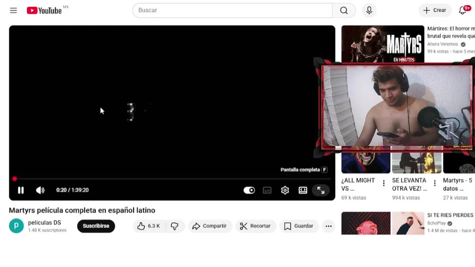Start voice search with the microphone
475x267 pixels.
pos(369,10)
